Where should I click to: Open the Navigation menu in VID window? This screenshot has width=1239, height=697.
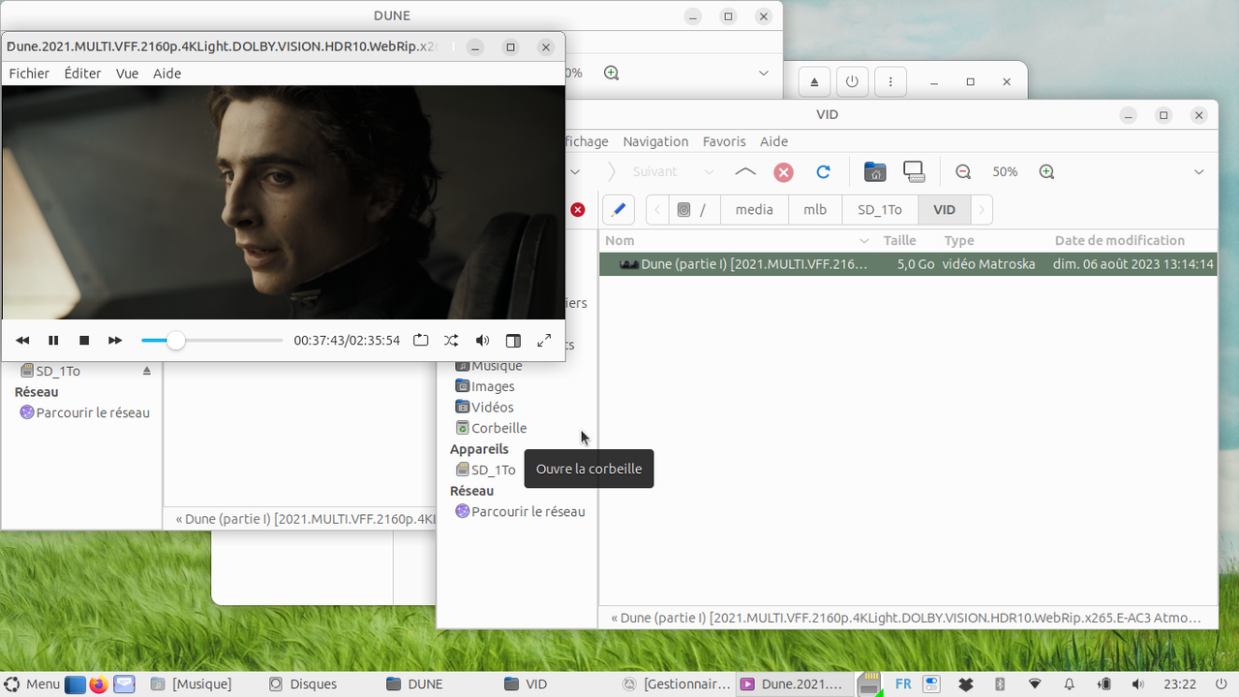655,141
